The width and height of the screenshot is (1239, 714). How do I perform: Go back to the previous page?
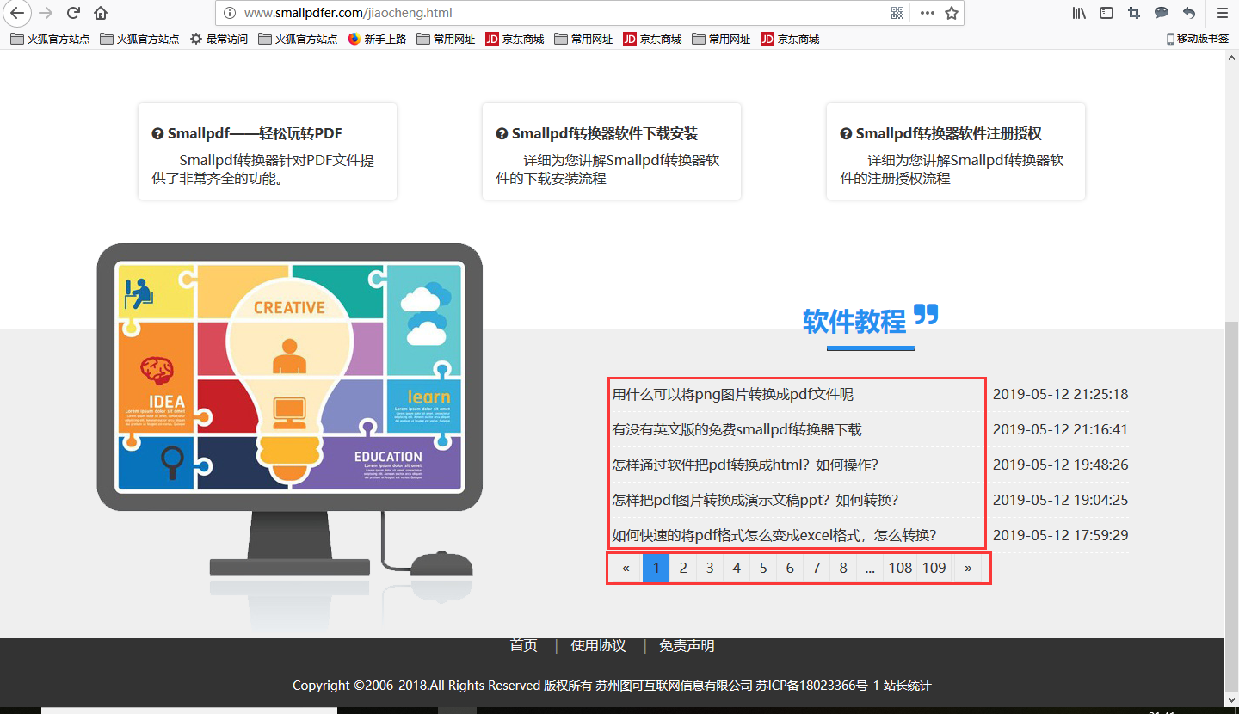[x=17, y=13]
